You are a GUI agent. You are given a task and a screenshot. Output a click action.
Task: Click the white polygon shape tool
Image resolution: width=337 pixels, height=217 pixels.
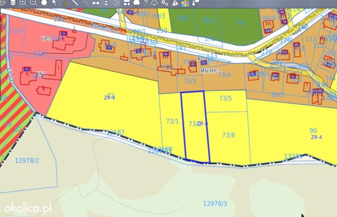[x=137, y=3]
